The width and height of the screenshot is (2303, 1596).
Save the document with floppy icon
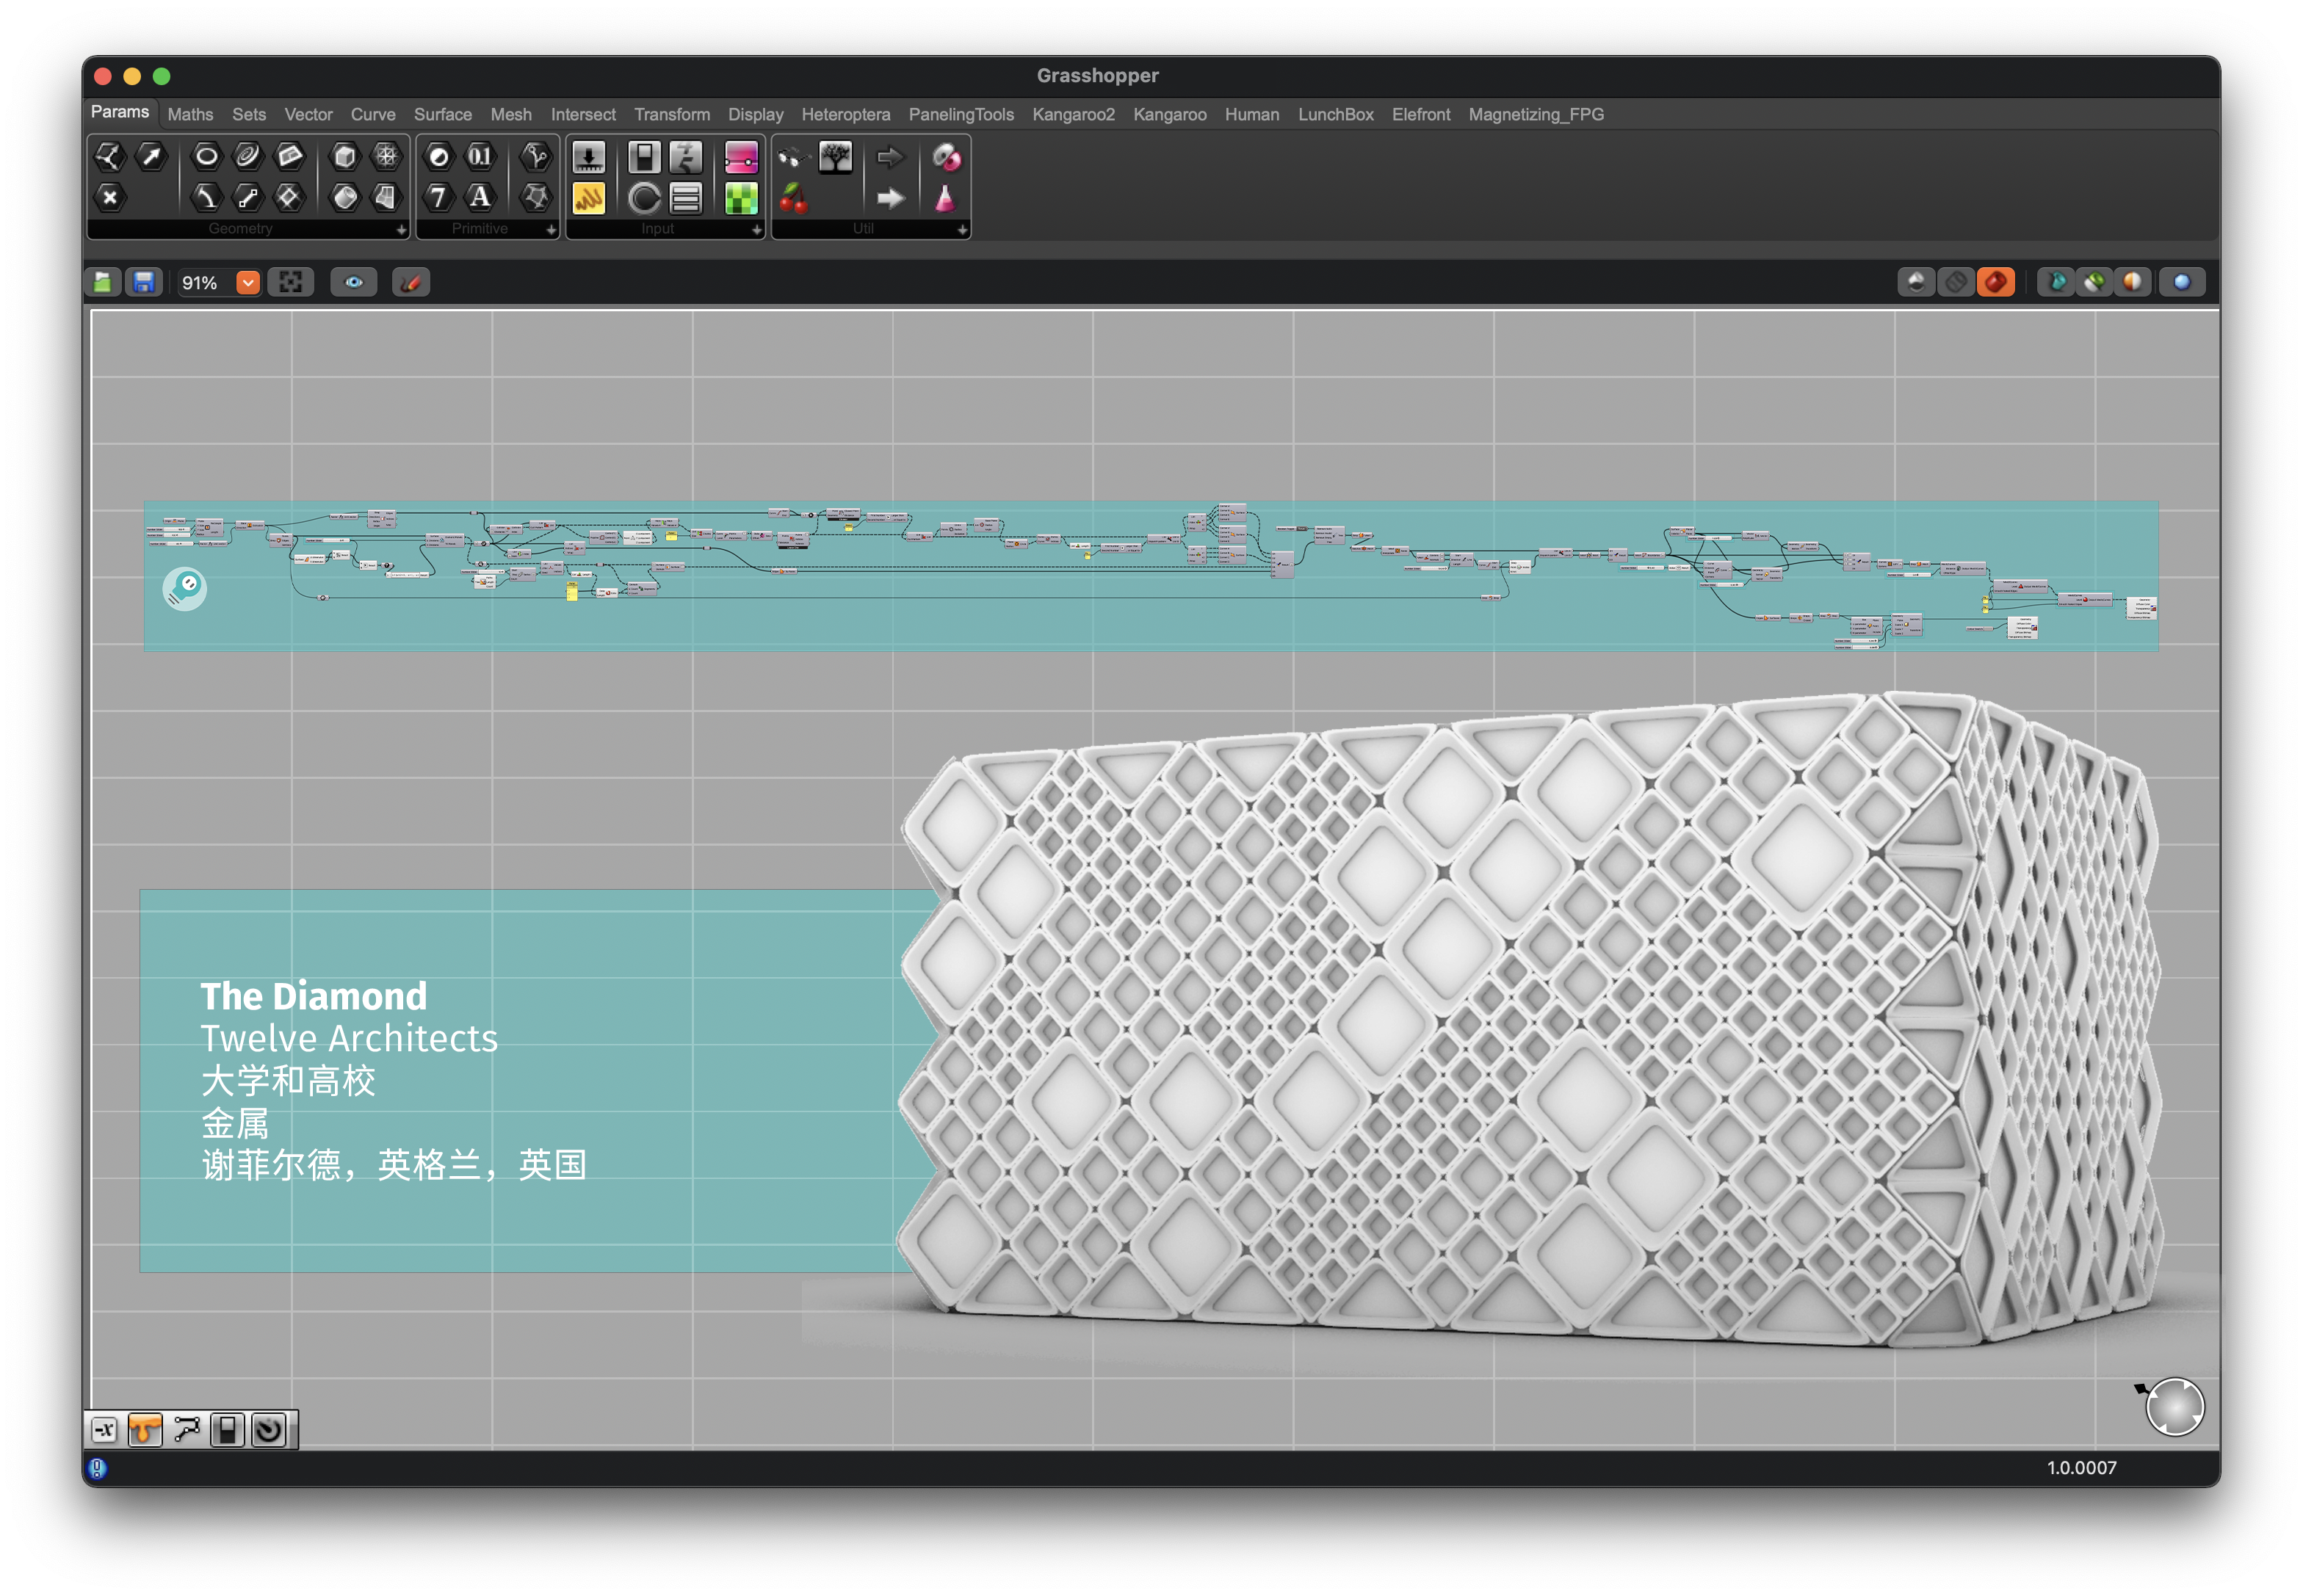point(144,283)
